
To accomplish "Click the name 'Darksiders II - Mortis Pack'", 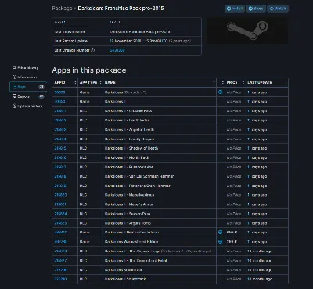I will click(127, 157).
